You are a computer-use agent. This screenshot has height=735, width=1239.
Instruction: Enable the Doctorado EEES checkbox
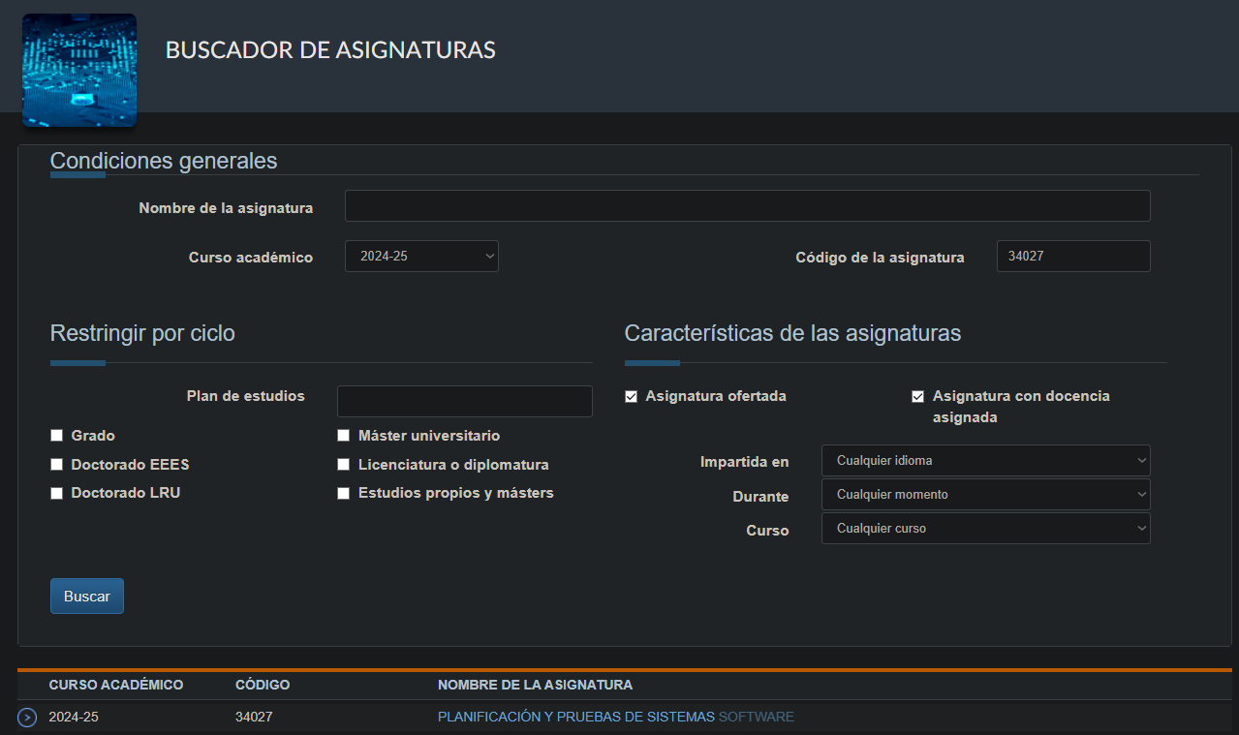57,465
